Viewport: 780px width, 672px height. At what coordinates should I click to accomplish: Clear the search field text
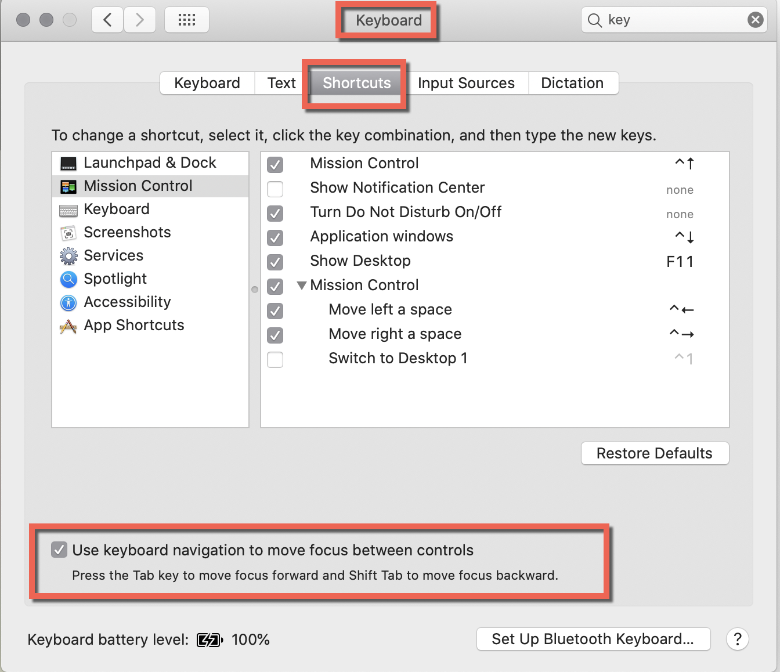[x=755, y=19]
